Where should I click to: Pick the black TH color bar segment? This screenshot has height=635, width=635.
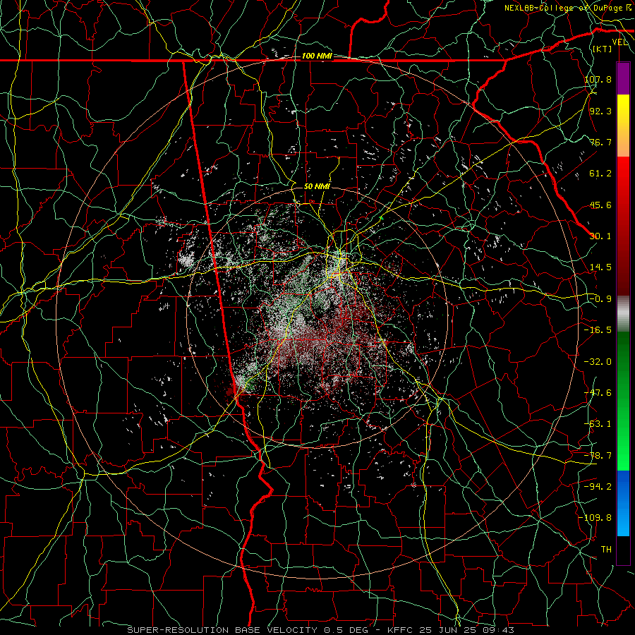pyautogui.click(x=623, y=550)
